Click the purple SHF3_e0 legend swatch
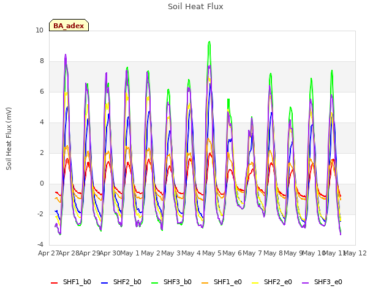The height and width of the screenshot is (294, 392). pos(305,283)
